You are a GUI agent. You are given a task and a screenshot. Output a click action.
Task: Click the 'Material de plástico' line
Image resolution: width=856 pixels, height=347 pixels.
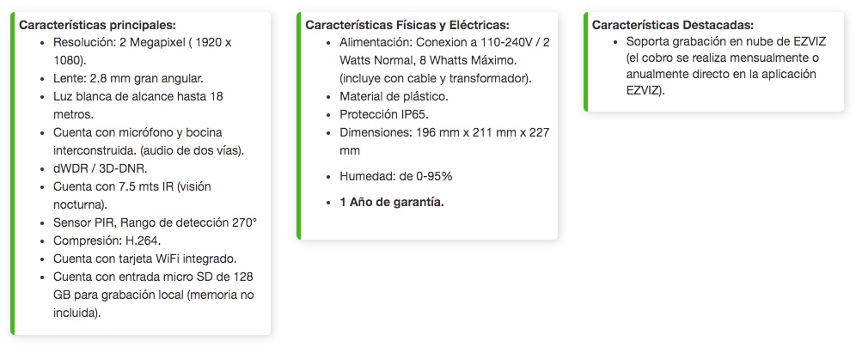(x=394, y=96)
